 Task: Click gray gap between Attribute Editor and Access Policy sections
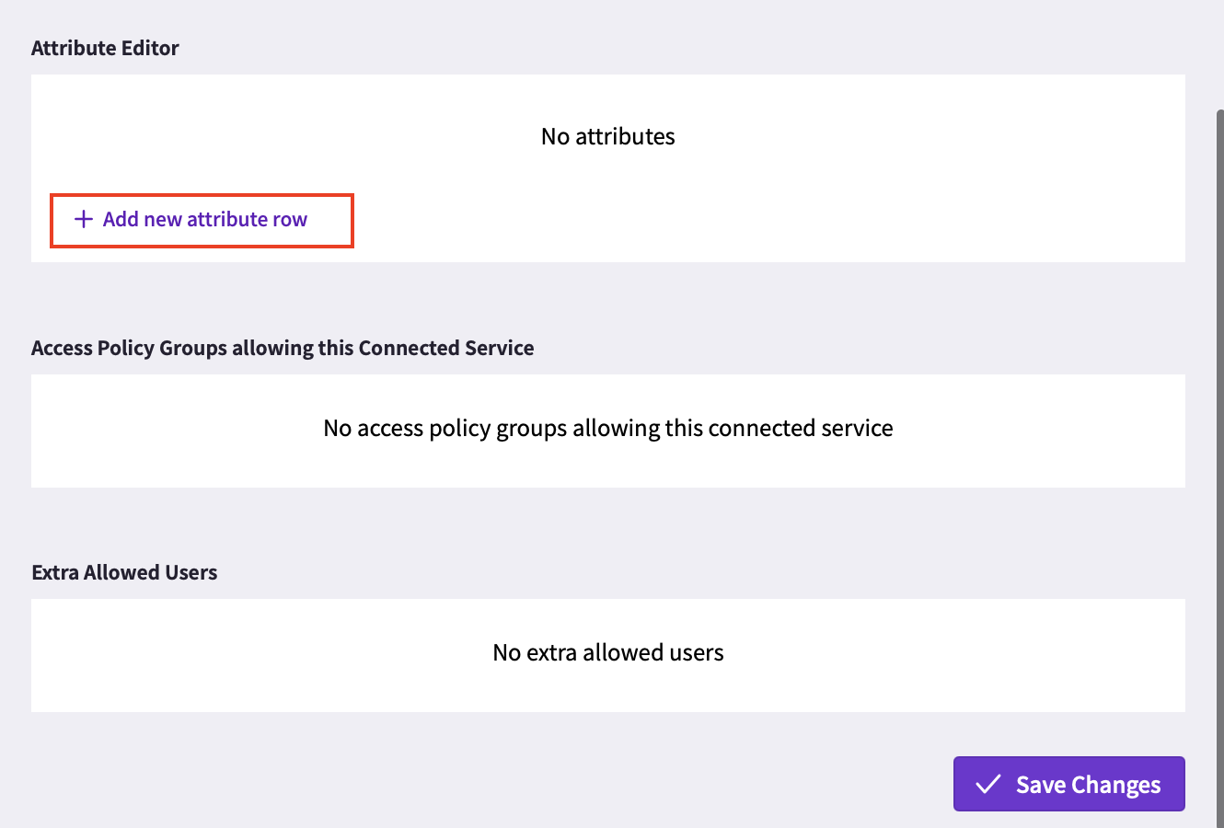607,294
